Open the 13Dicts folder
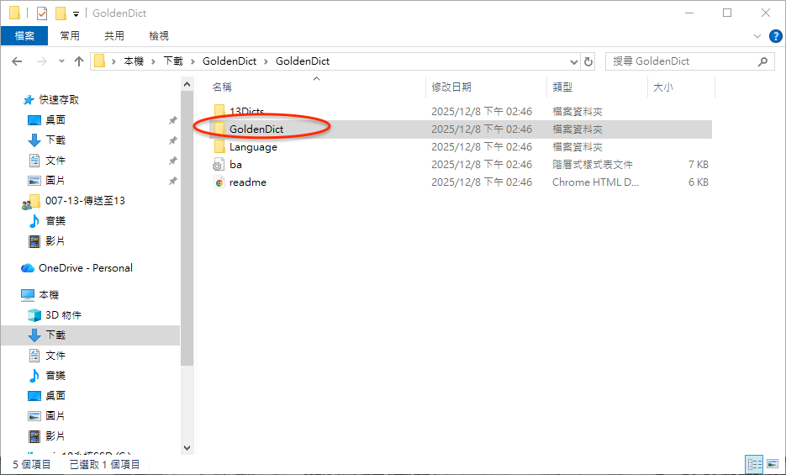 (x=246, y=112)
